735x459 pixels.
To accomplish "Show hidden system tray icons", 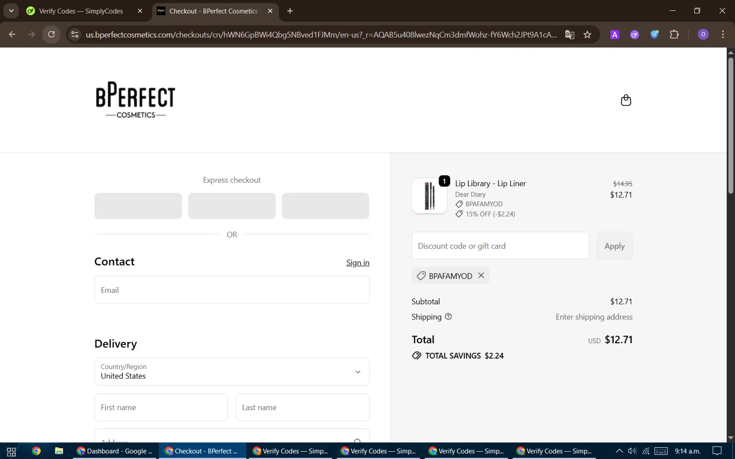I will coord(619,451).
